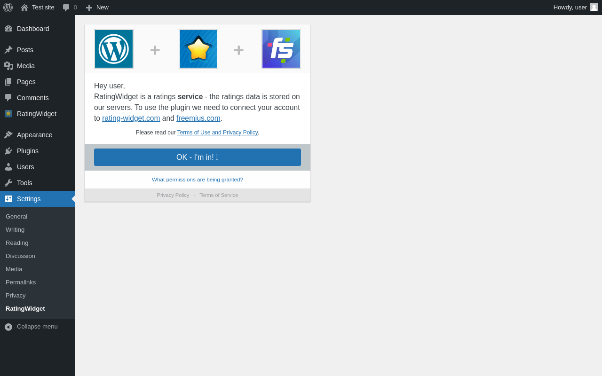Open footer Terms of Service link
The image size is (602, 376).
(x=219, y=195)
